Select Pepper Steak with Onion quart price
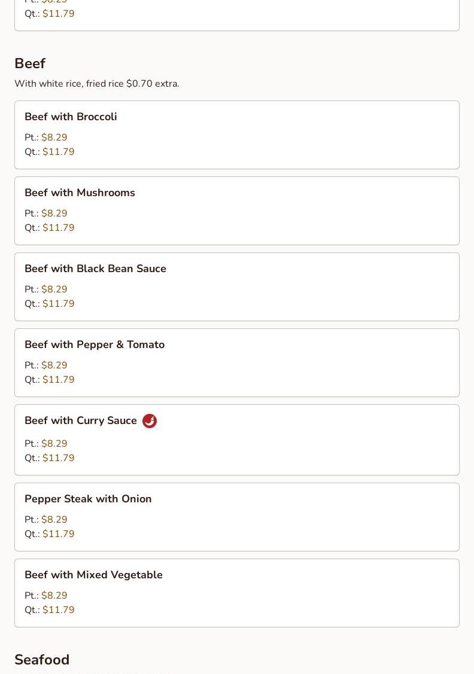The height and width of the screenshot is (674, 474). click(59, 534)
